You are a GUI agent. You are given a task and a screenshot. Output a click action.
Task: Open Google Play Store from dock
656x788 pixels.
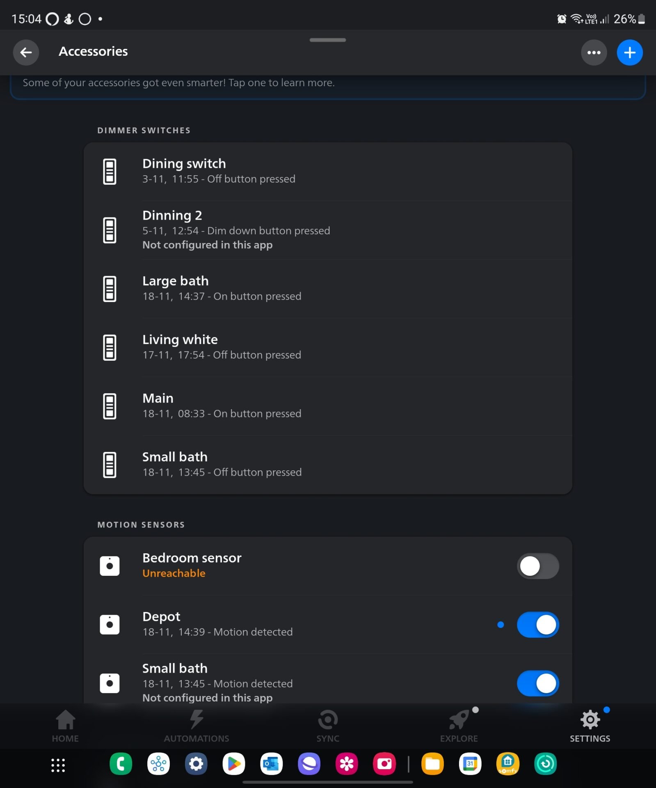click(x=234, y=764)
